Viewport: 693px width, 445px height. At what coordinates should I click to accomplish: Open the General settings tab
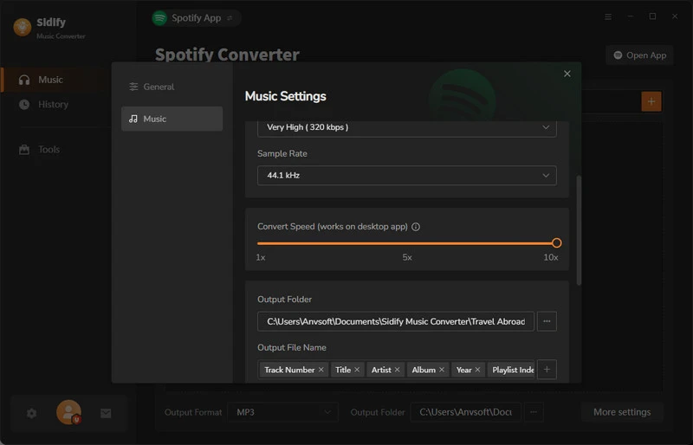172,87
